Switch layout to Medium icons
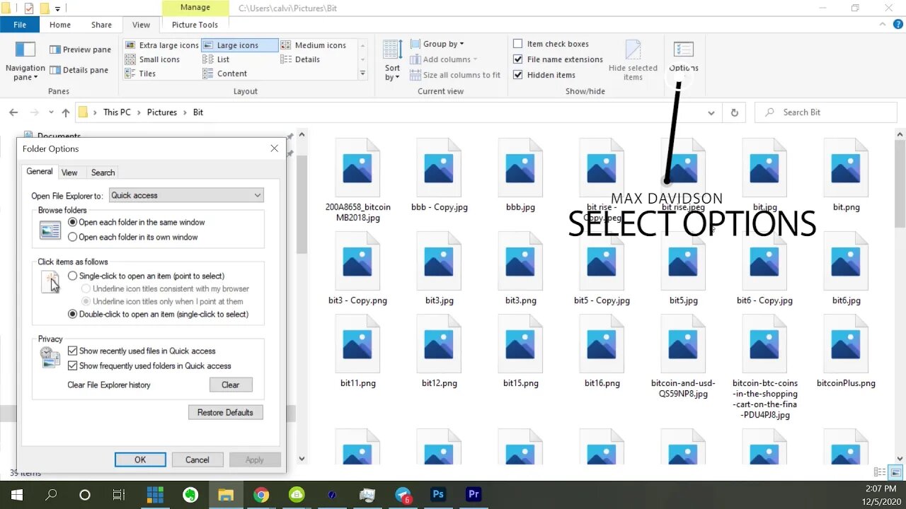Screen dimensions: 906x509 pyautogui.click(x=313, y=45)
